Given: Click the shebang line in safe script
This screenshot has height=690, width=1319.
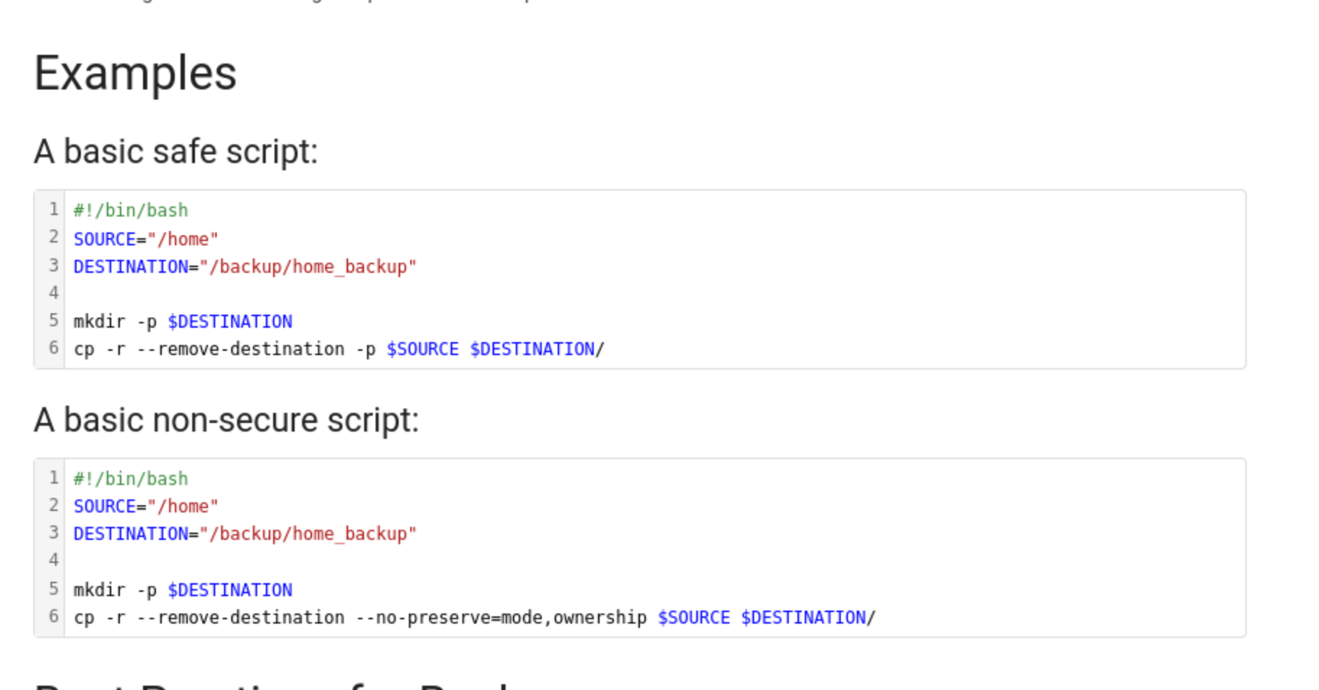Looking at the screenshot, I should click(131, 210).
